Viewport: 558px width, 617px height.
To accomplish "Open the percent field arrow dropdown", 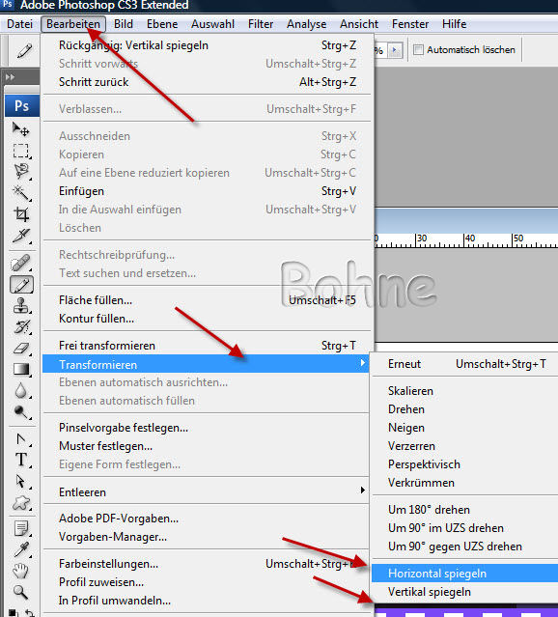I will pos(395,50).
